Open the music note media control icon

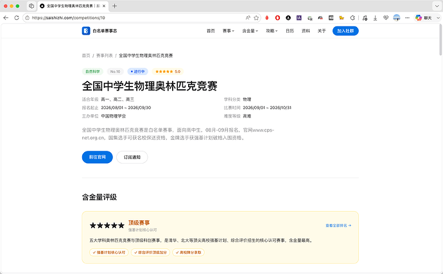(x=365, y=18)
